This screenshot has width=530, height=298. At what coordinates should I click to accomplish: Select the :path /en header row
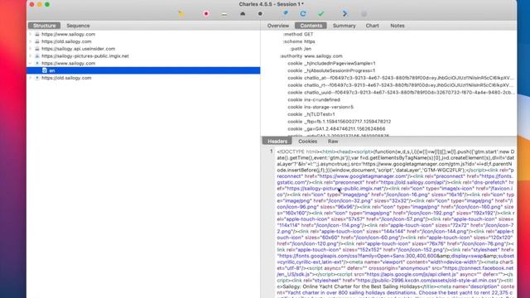click(x=388, y=49)
